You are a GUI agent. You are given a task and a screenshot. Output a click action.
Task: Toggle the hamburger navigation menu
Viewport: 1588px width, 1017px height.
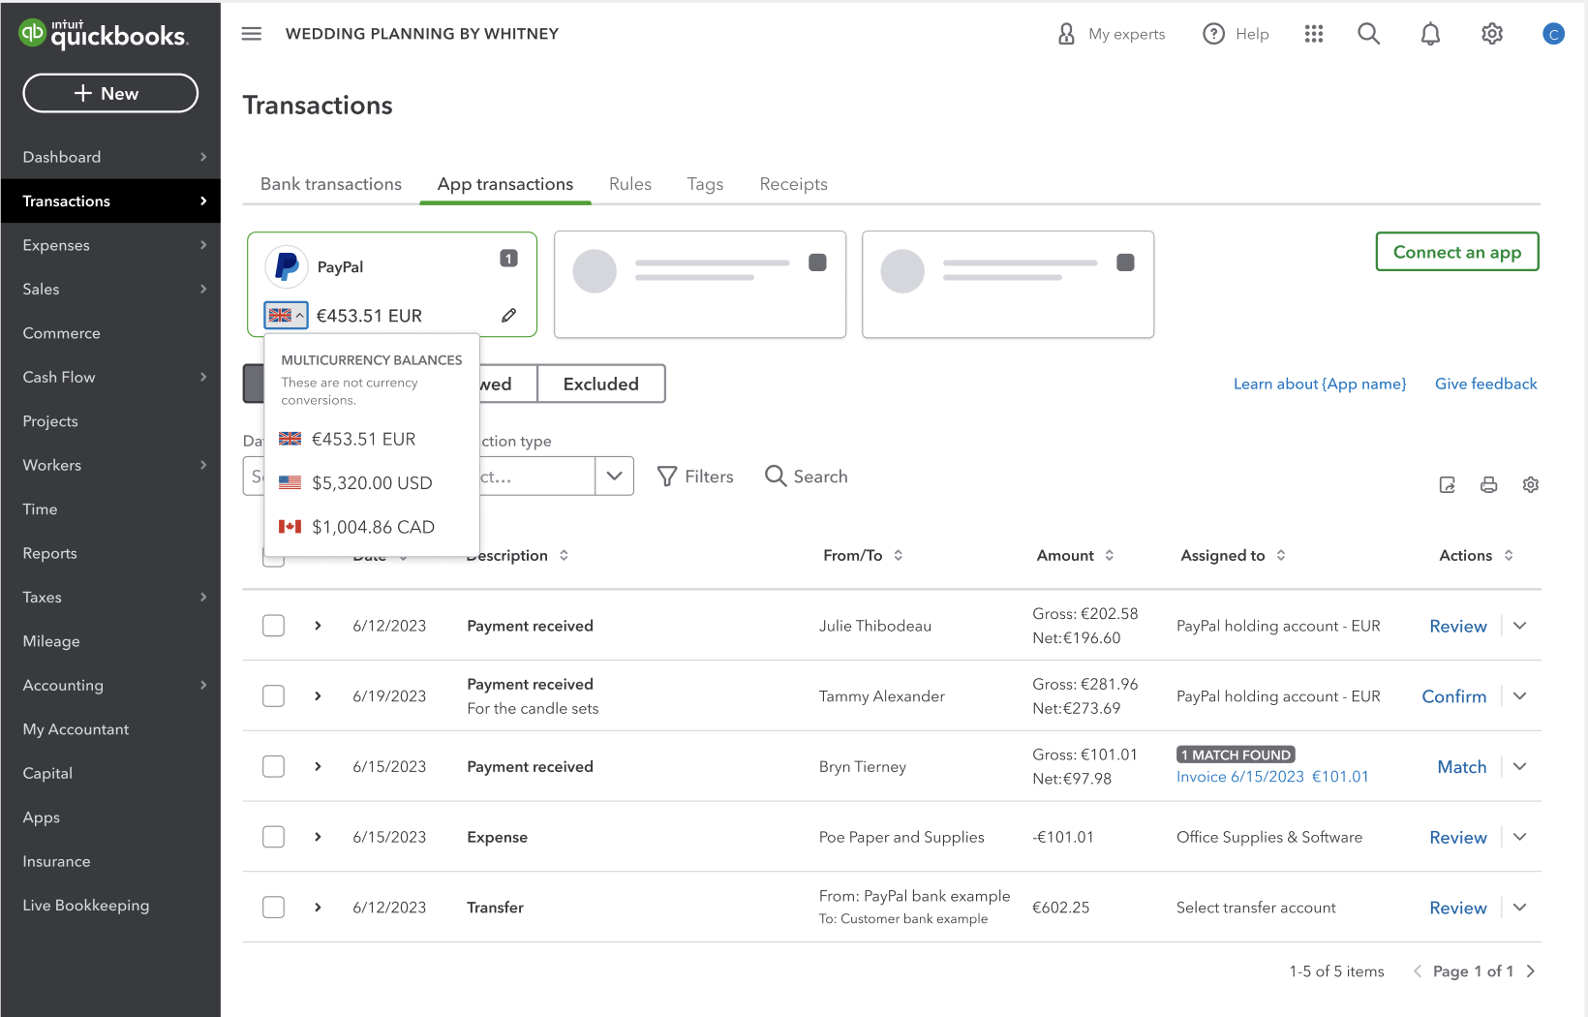click(x=252, y=34)
